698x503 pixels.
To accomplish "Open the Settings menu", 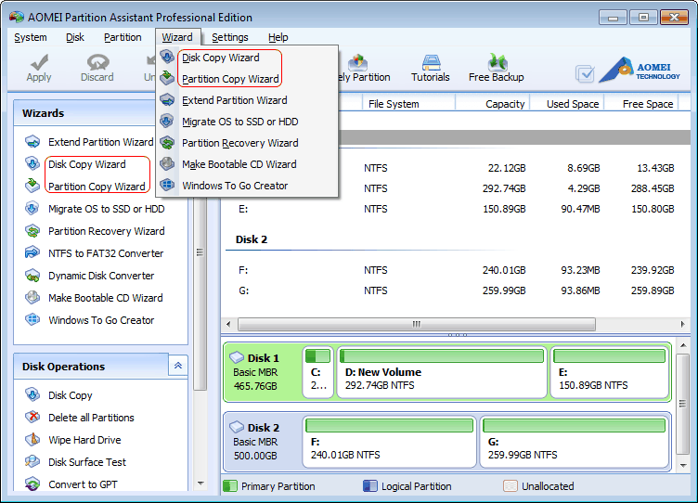I will (229, 37).
